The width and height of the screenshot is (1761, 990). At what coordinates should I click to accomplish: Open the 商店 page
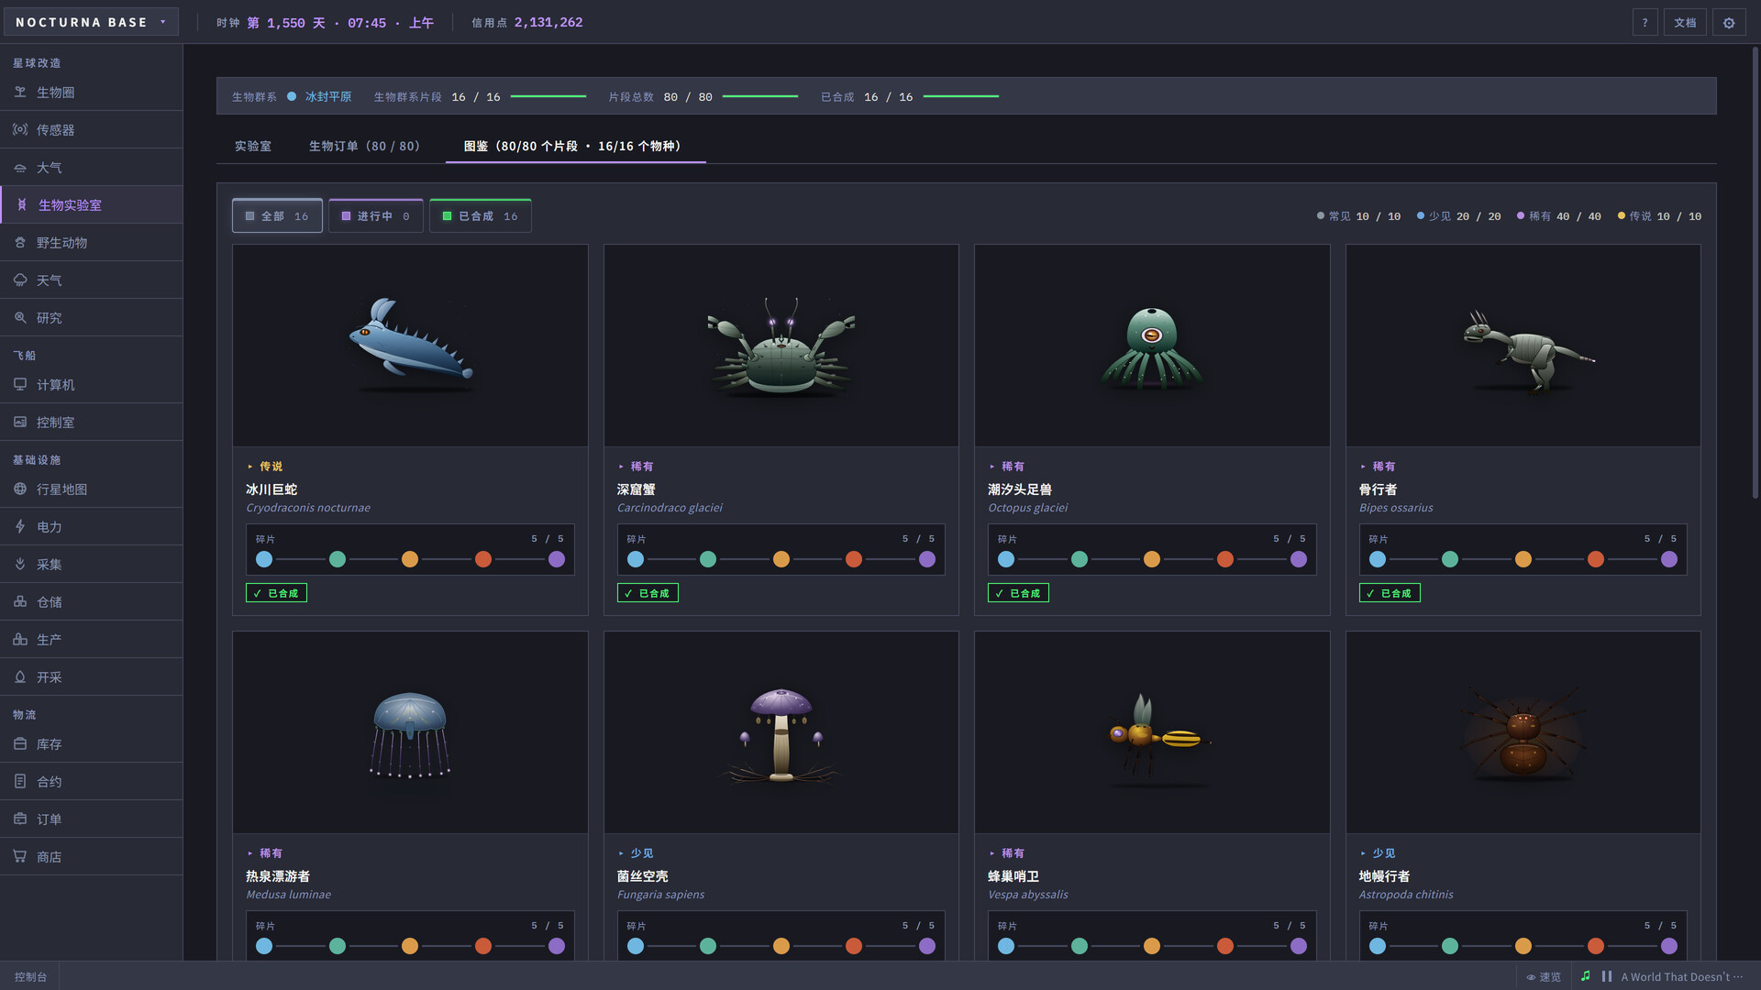click(x=91, y=857)
